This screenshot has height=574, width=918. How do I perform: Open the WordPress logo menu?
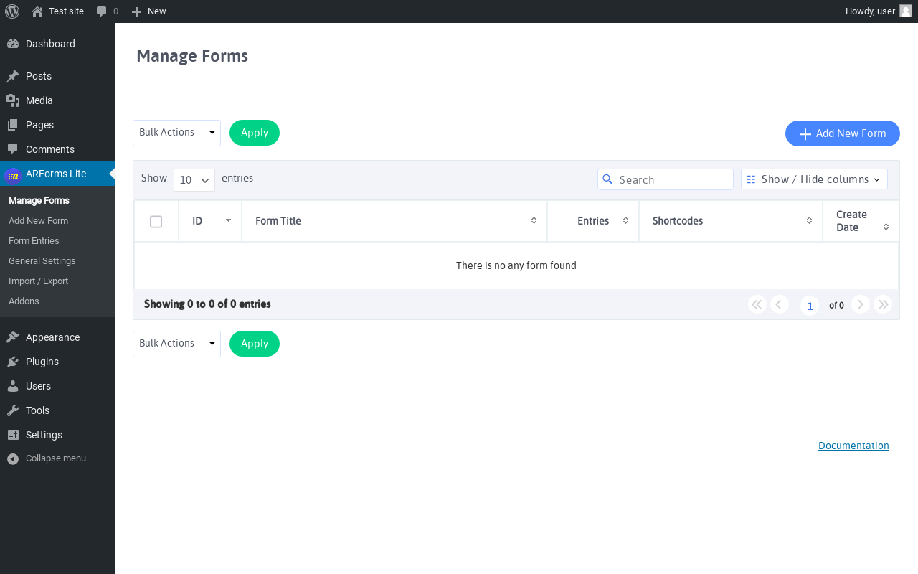click(12, 11)
